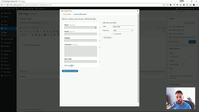Open Plugins in the sidebar
199x112 pixels.
tap(6, 54)
